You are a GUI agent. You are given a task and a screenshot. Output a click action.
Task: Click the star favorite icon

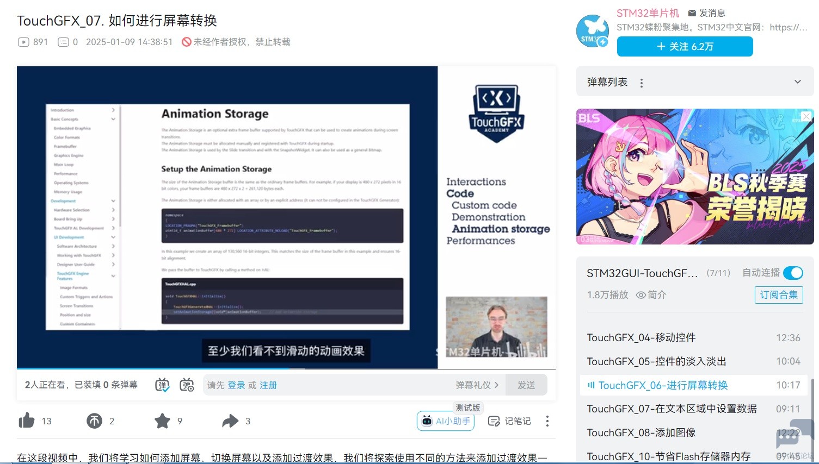162,421
